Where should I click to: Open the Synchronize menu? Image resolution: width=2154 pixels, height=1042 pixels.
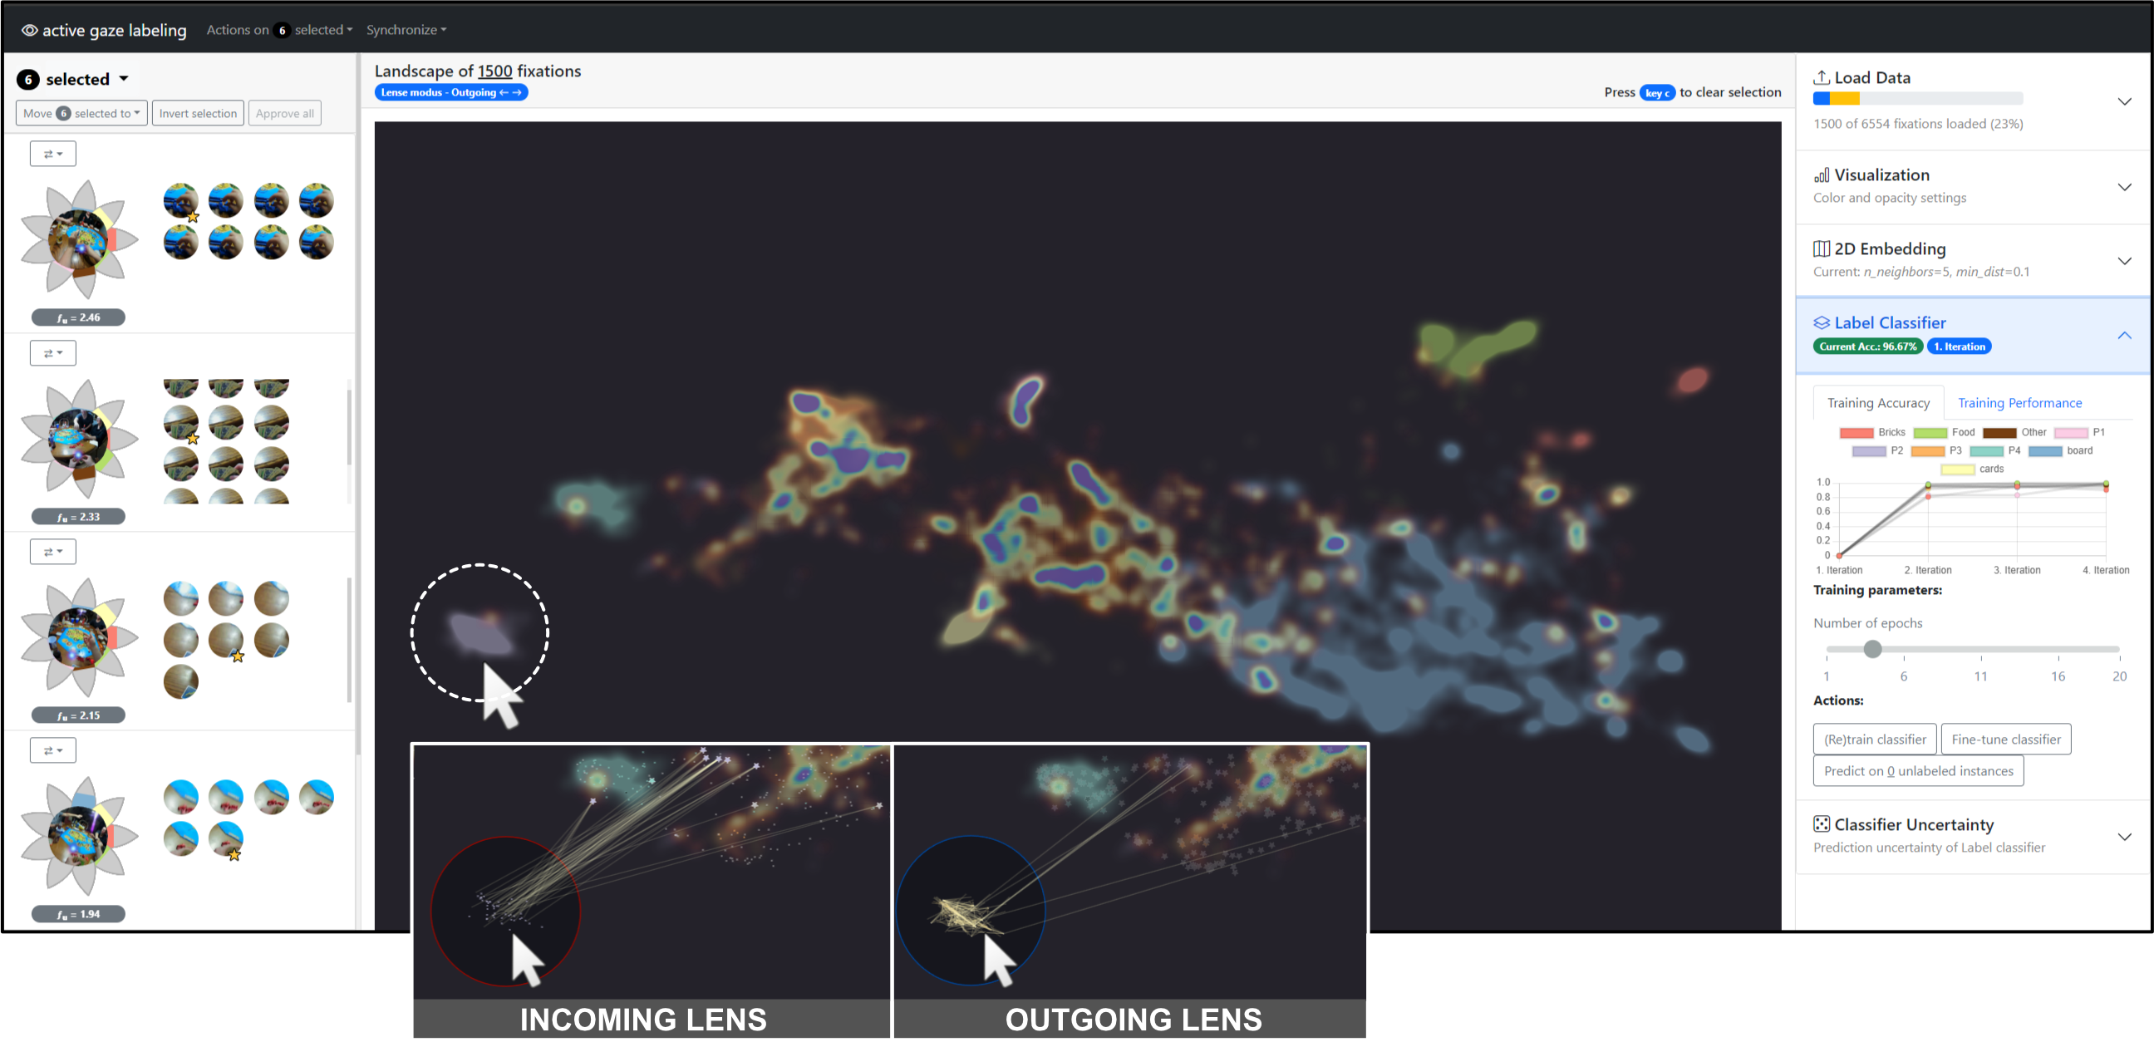click(x=406, y=30)
